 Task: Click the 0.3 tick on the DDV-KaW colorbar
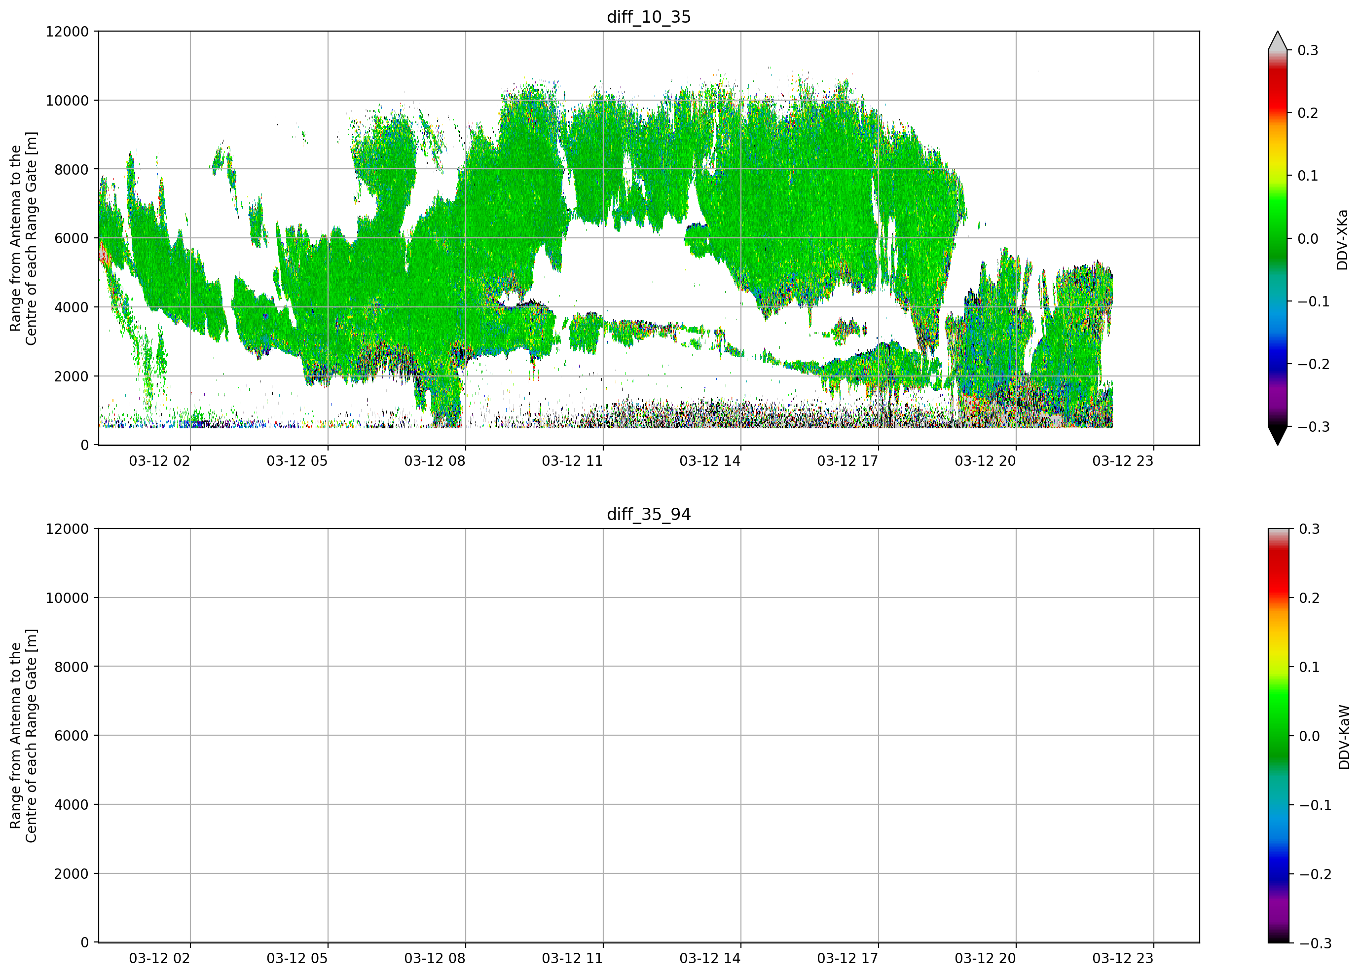tap(1309, 529)
